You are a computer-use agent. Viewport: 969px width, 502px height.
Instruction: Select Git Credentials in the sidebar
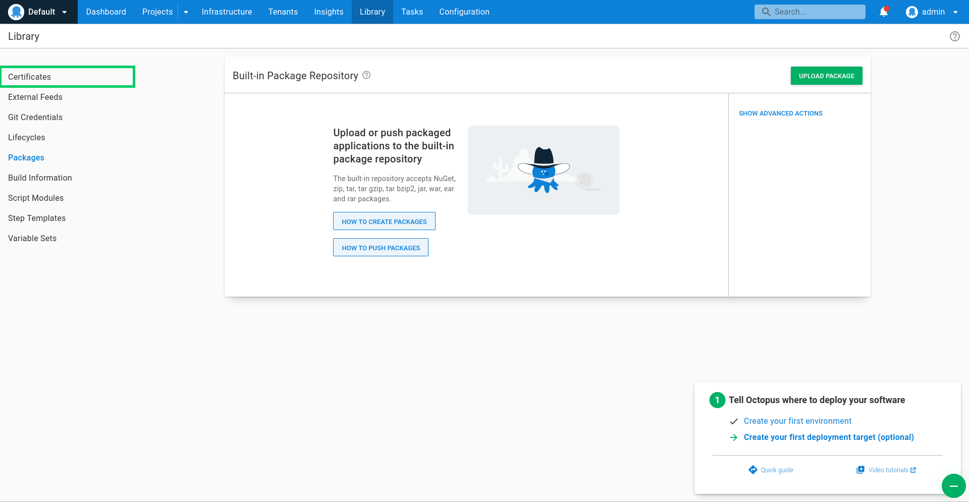tap(68, 117)
